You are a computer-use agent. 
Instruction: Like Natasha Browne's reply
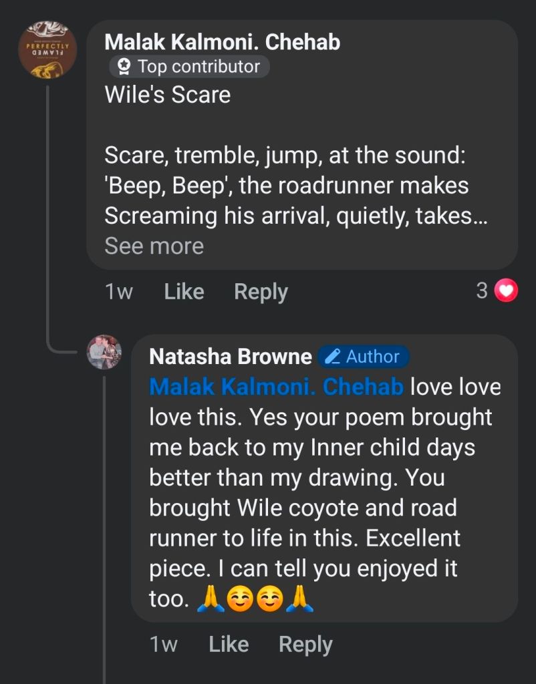tap(229, 645)
